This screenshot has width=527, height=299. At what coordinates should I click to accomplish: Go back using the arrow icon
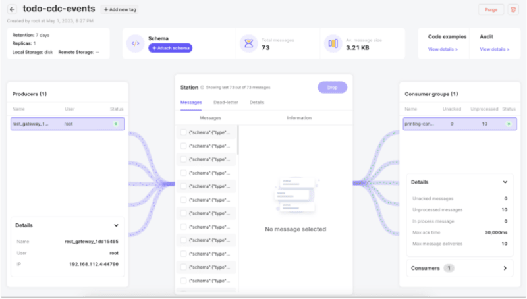pos(12,9)
